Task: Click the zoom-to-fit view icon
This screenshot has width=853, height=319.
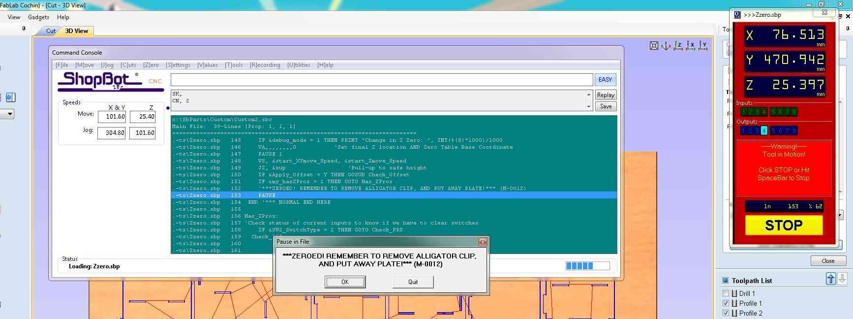Action: pos(654,46)
